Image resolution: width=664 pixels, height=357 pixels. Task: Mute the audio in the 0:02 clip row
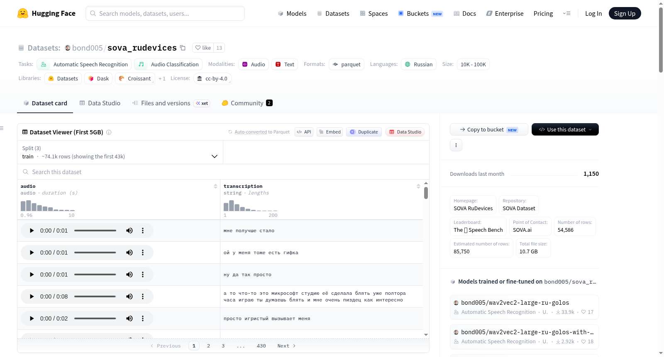click(x=129, y=318)
